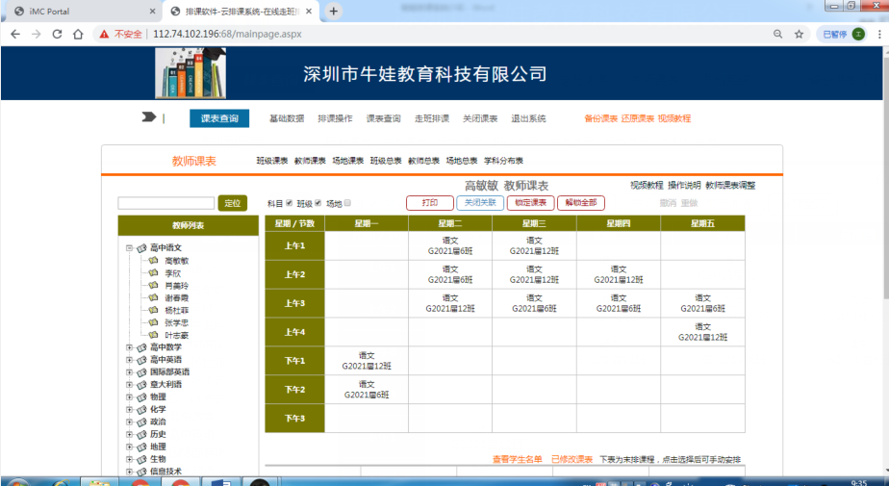Click the browser forward arrow
889x486 pixels.
coord(36,34)
